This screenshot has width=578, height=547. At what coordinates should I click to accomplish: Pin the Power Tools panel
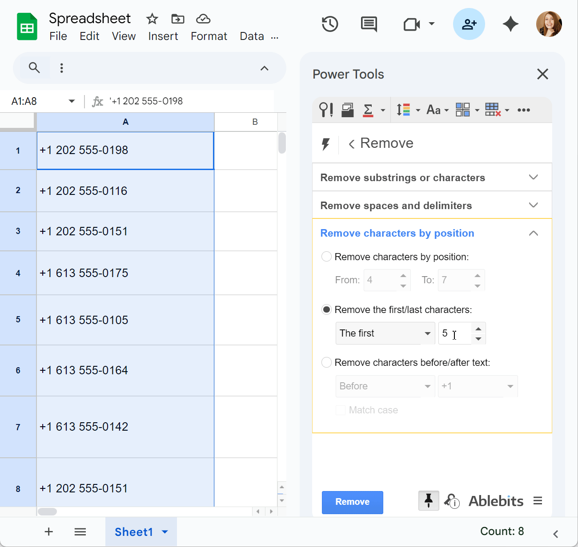[x=428, y=500]
